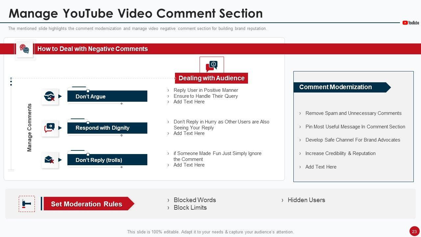421x237 pixels.
Task: Click the Respond with Dignity chat icon
Action: coord(50,128)
